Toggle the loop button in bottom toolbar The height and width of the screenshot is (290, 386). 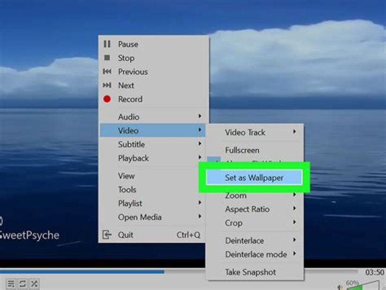pos(23,284)
